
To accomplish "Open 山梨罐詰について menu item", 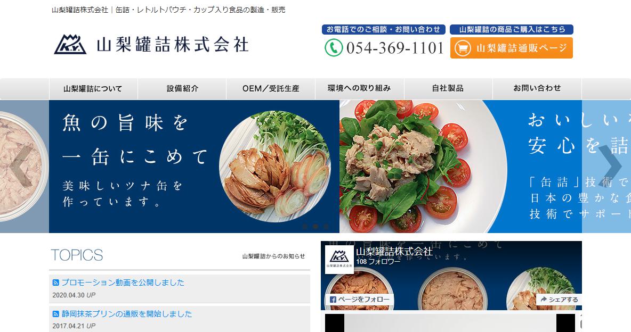I will (93, 89).
